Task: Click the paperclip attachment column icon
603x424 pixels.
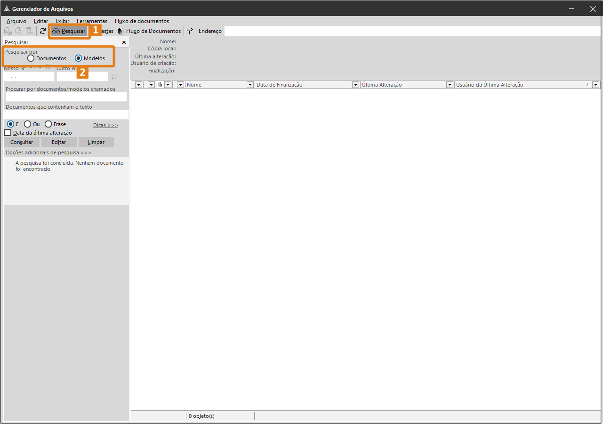Action: [160, 85]
